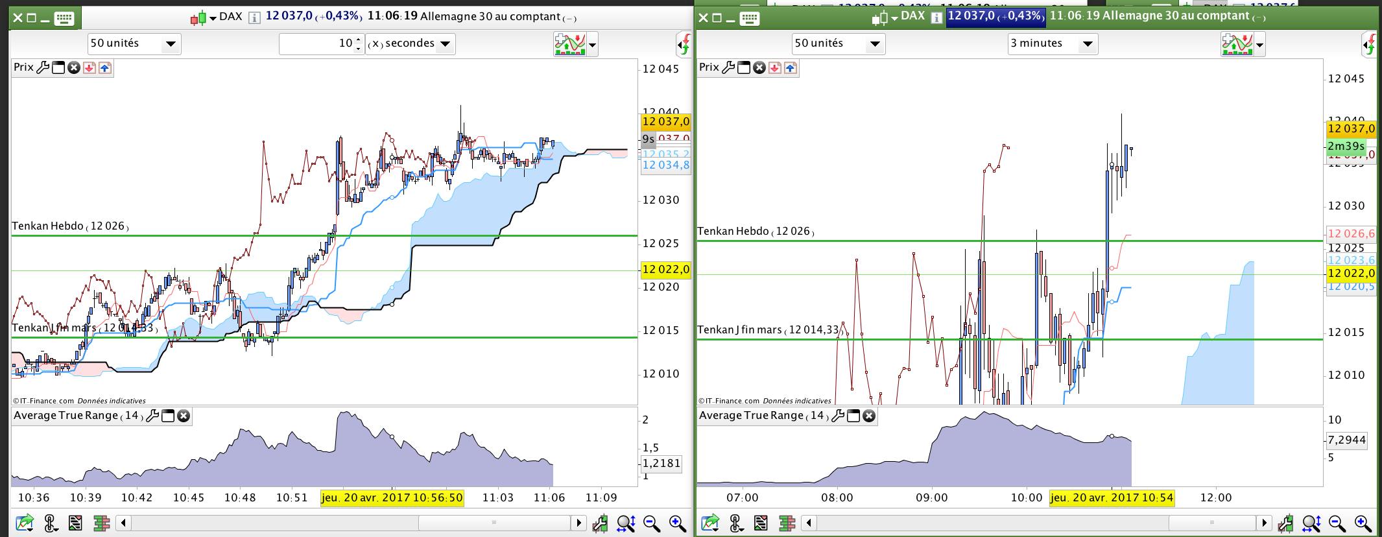Open the chart link group icon in right toolbar

pyautogui.click(x=735, y=523)
